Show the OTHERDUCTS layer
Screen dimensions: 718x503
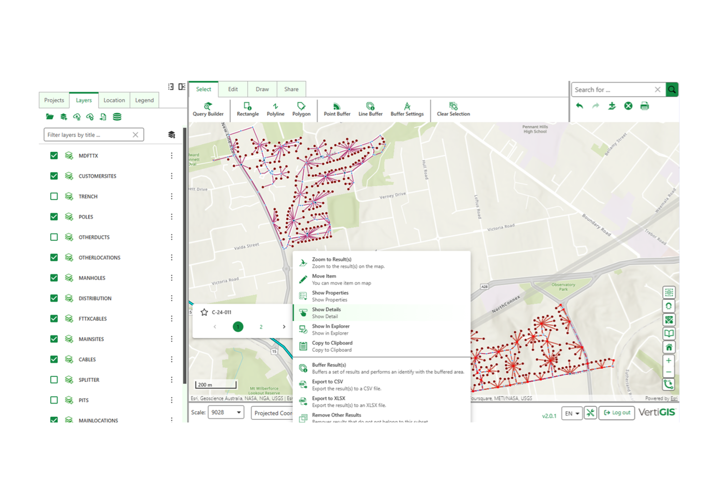[54, 237]
